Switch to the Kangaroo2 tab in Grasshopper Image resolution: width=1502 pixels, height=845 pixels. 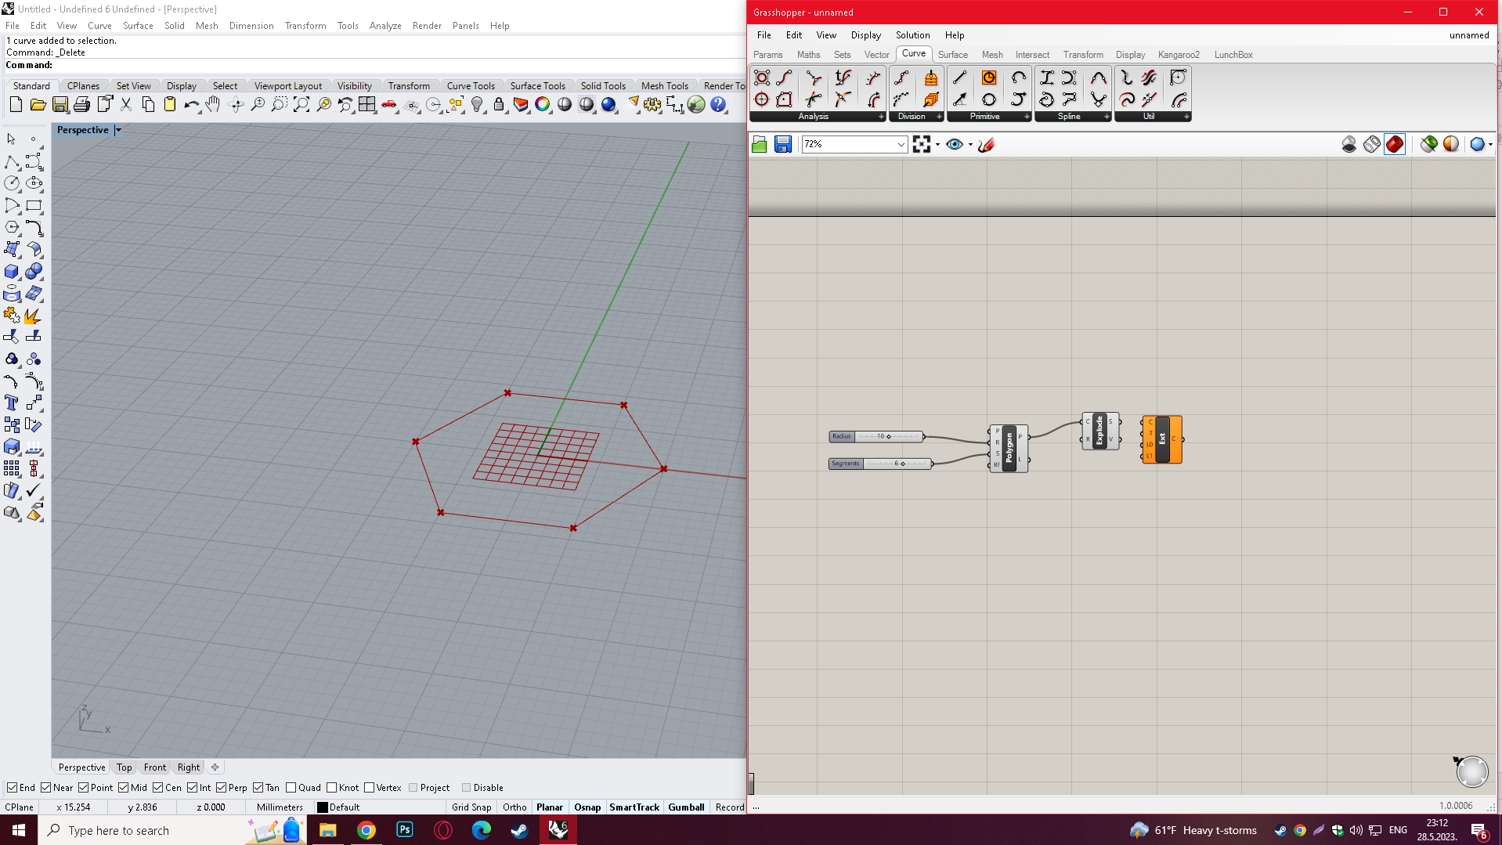pos(1179,55)
